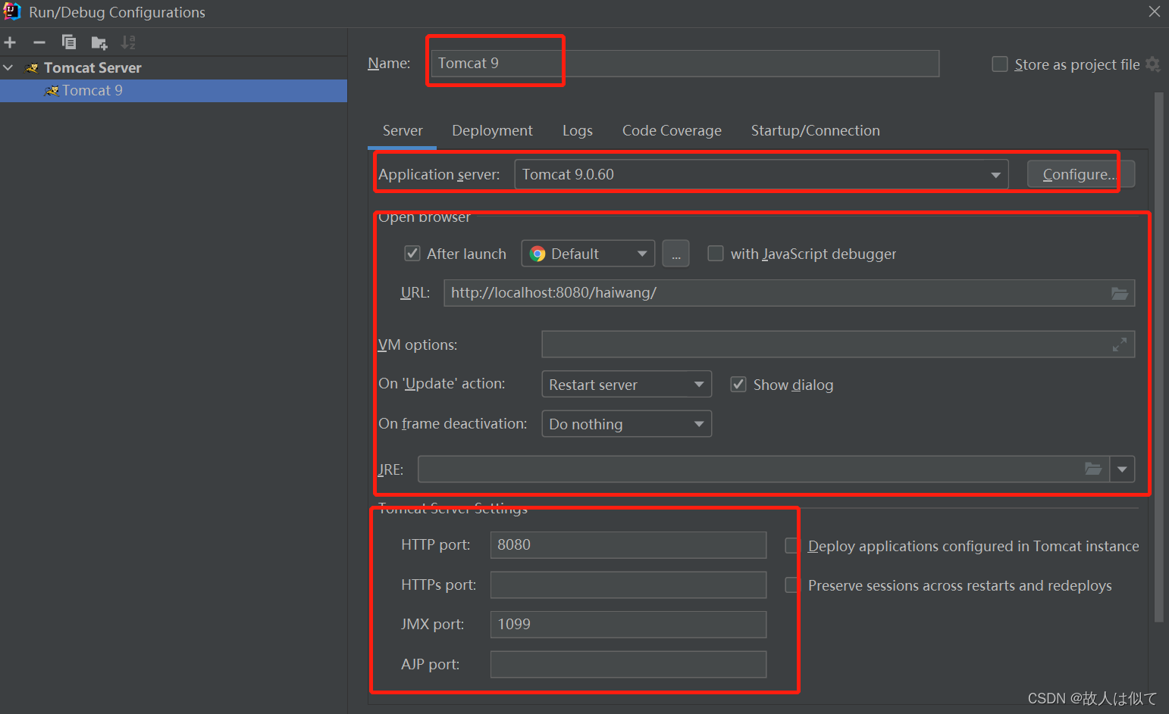Screen dimensions: 1169x714
Task: Move configuration into new folder
Action: tap(99, 42)
